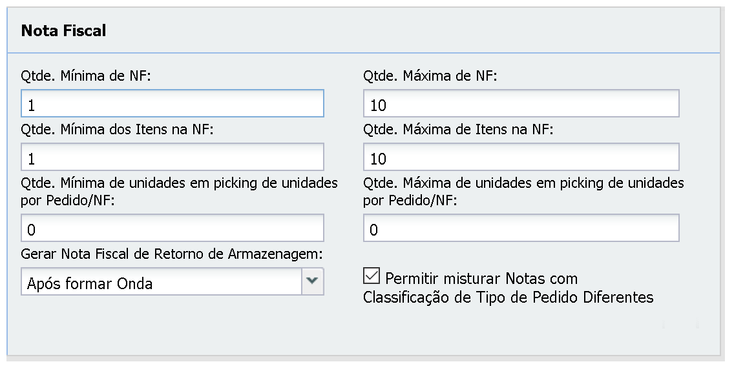
Task: Click the 'Permitir misturar Notas' checkbox label text
Action: [481, 279]
